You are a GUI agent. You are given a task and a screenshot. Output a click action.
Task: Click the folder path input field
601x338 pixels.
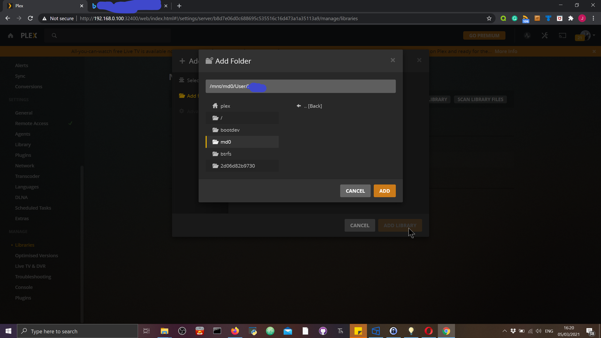(300, 86)
